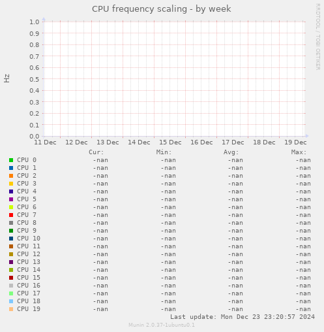Click the '0.5' y-axis value
This screenshot has height=332, width=324.
click(35, 79)
